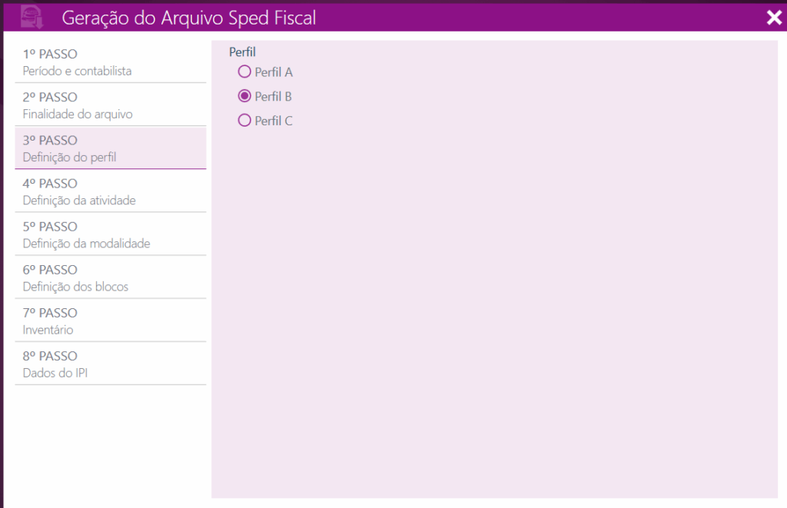Screen dimensions: 787x508
Task: Click the Sped Fiscal file icon in header
Action: pyautogui.click(x=32, y=17)
